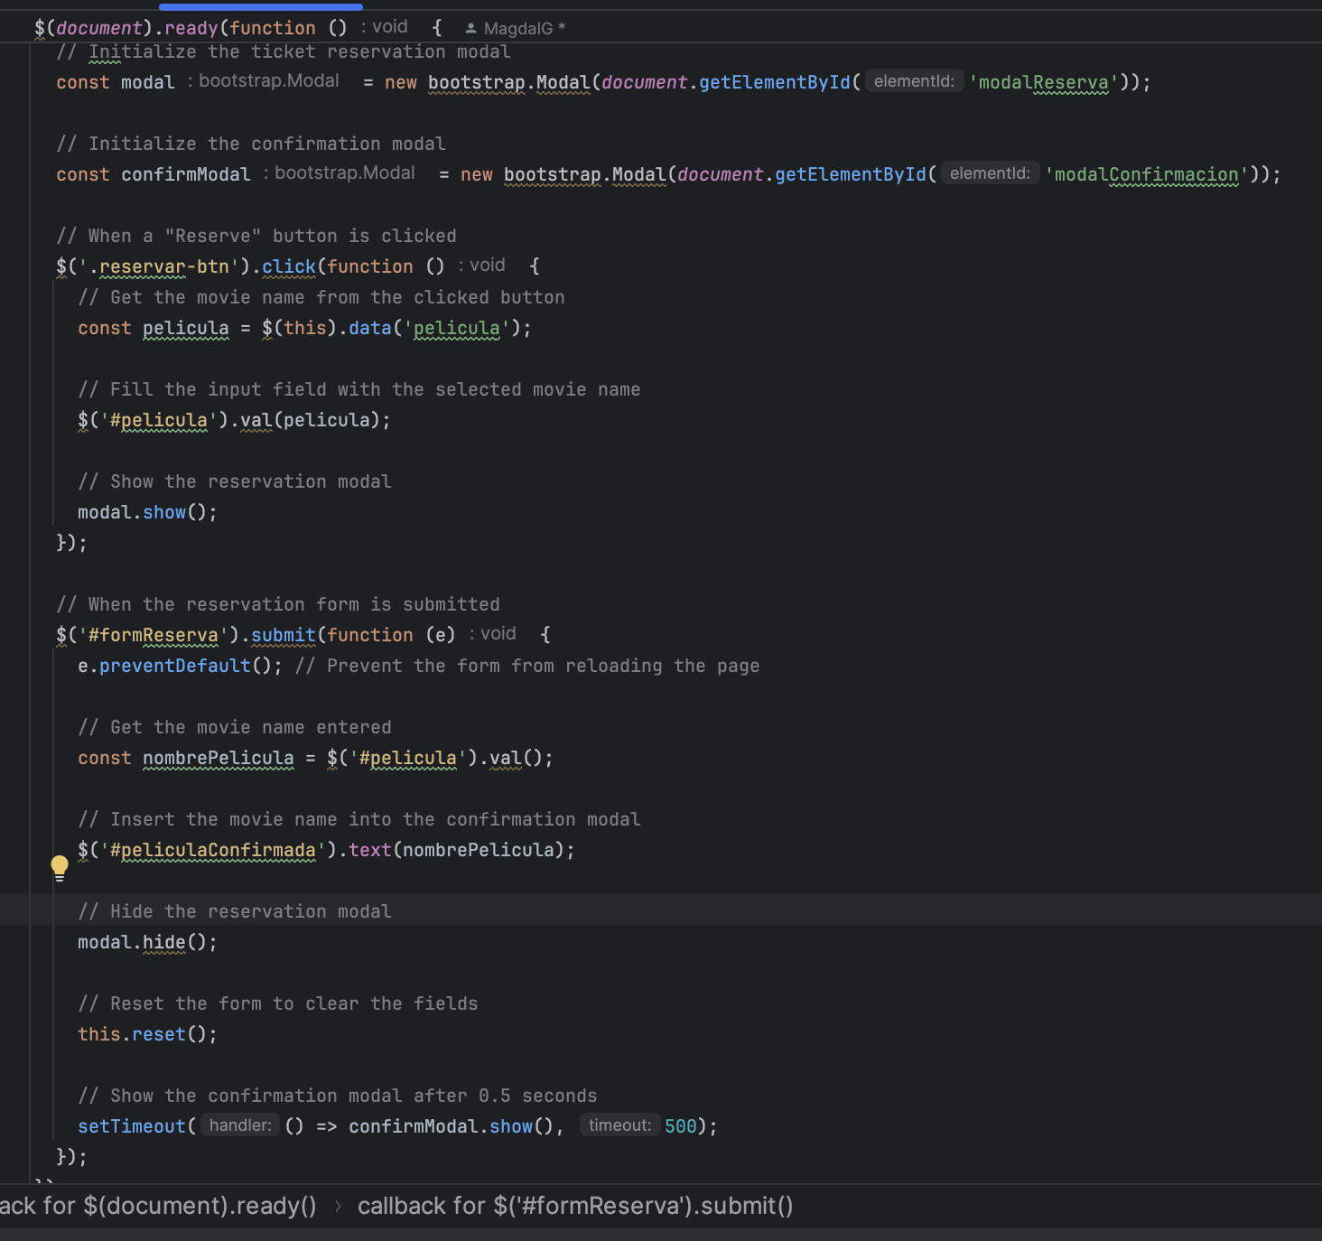Click e.preventDefault() call
1322x1241 pixels.
tap(180, 666)
